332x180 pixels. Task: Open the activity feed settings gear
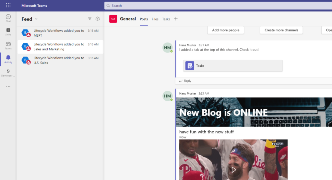tap(98, 19)
